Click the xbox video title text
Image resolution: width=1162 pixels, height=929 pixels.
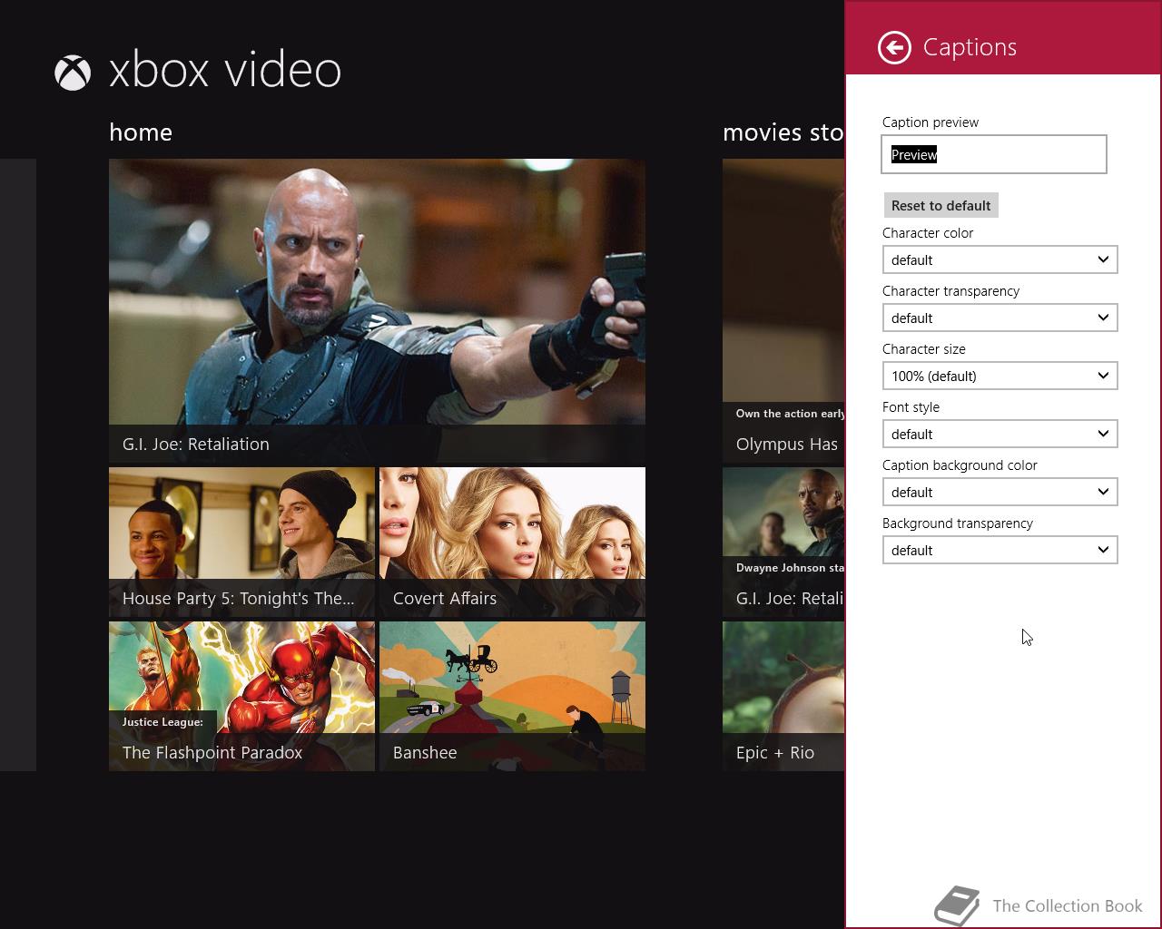coord(225,71)
